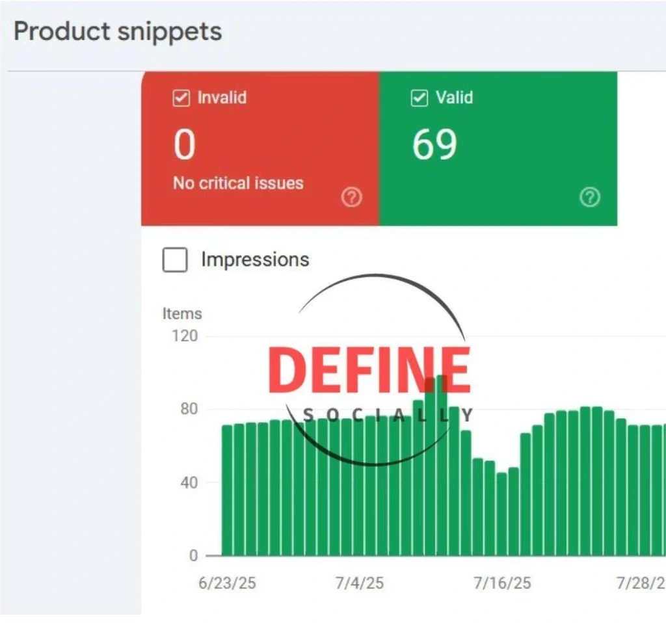Screen dimensions: 666x623
Task: Click the 6/23/25 date axis label
Action: [x=227, y=583]
